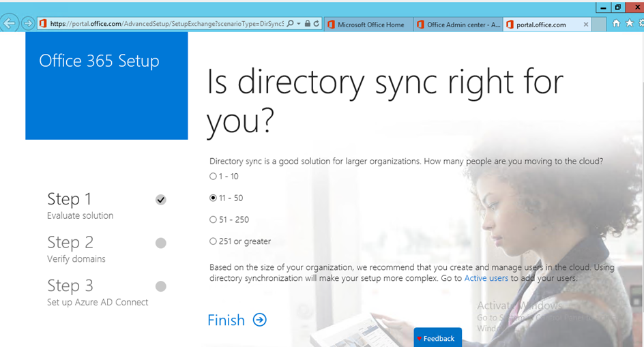Click Step 1 Evaluate solution
The image size is (644, 347).
point(80,205)
